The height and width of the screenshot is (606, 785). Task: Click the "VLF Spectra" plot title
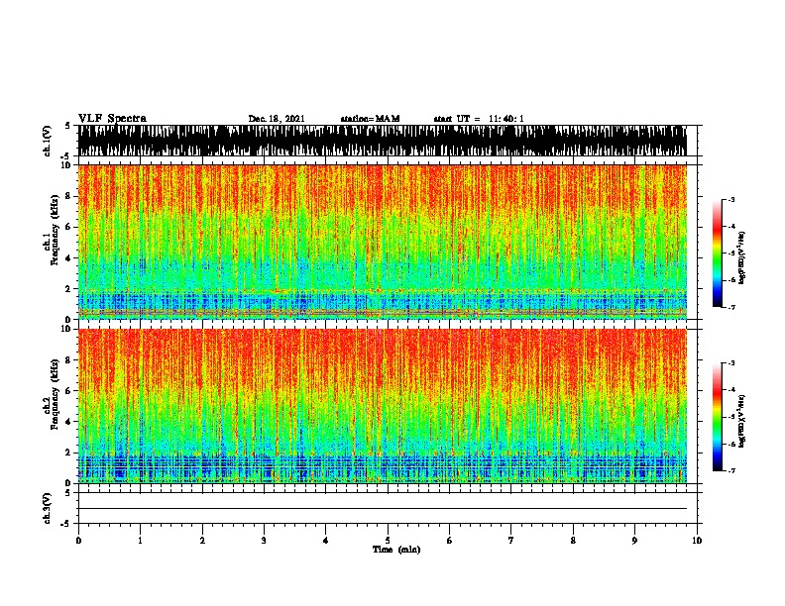coord(112,119)
